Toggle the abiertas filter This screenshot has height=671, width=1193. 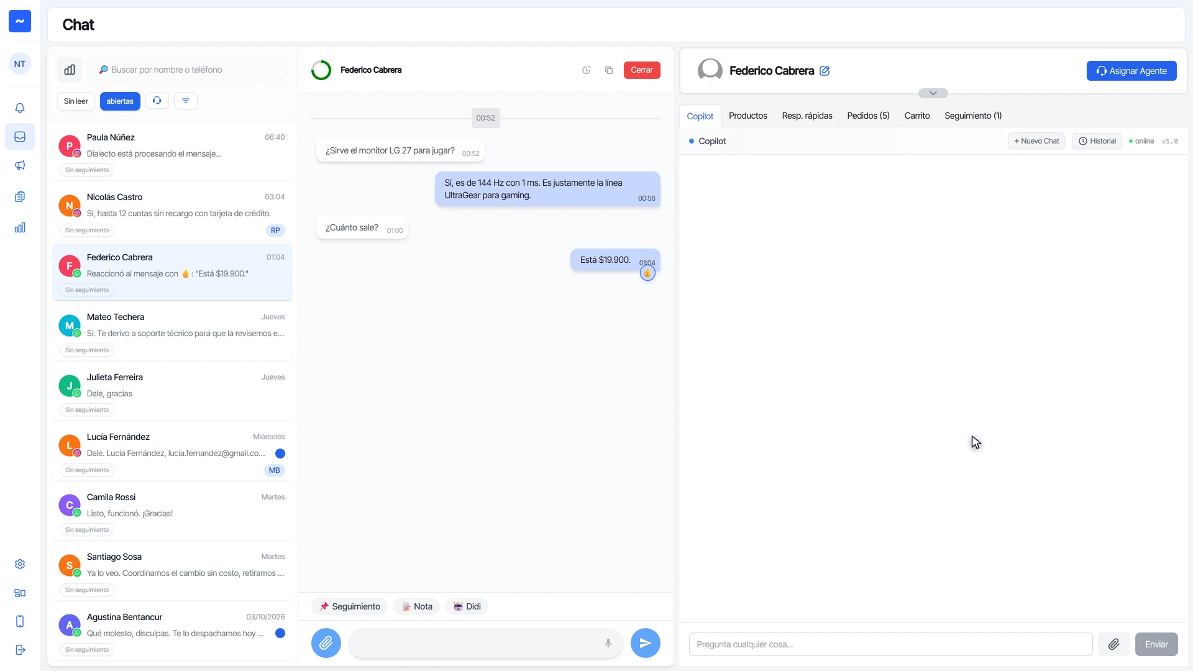pos(120,101)
